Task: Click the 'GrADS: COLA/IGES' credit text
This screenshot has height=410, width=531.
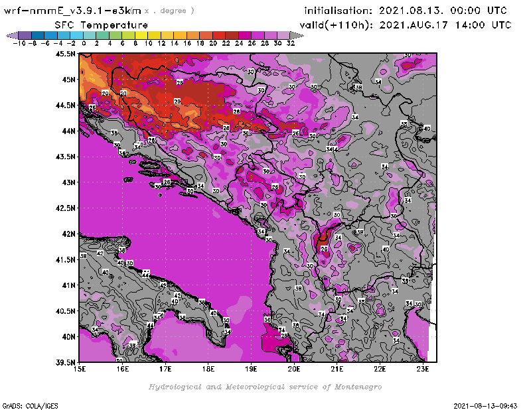Action: pos(30,406)
